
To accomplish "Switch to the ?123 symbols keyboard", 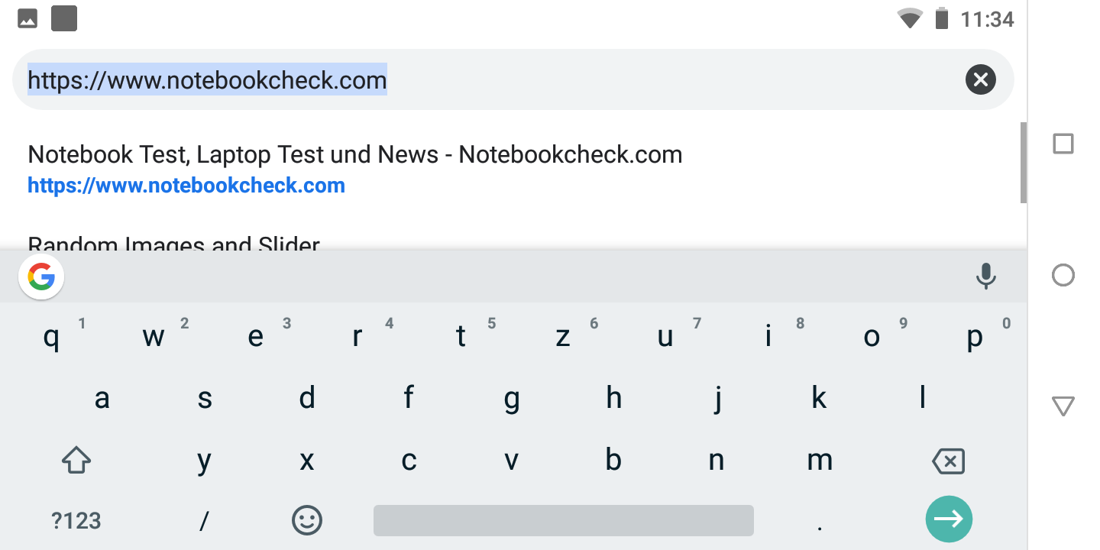I will [76, 520].
